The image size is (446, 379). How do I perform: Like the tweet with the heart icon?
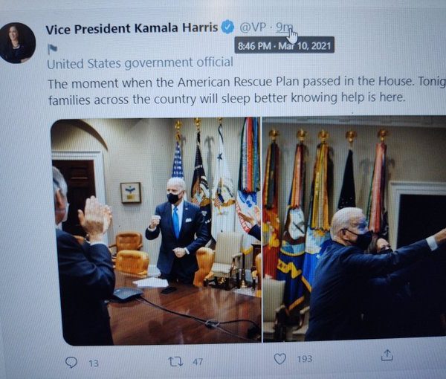pyautogui.click(x=279, y=358)
